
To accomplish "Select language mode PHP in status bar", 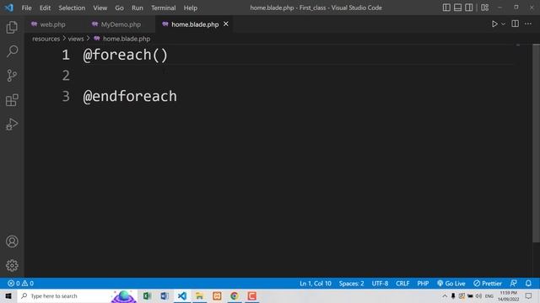I will pos(423,284).
